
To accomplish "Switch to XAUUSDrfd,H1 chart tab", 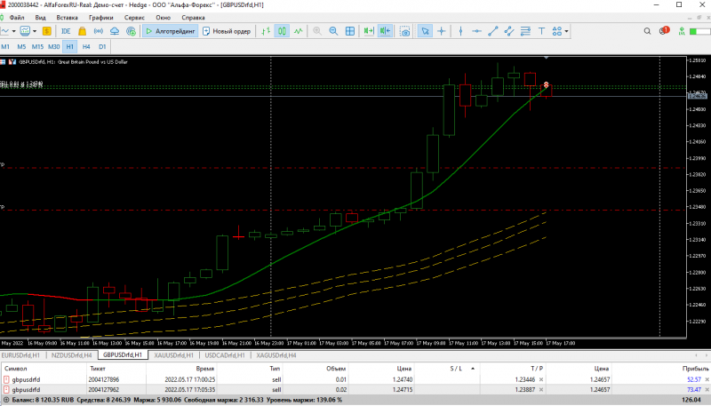I will [x=173, y=355].
